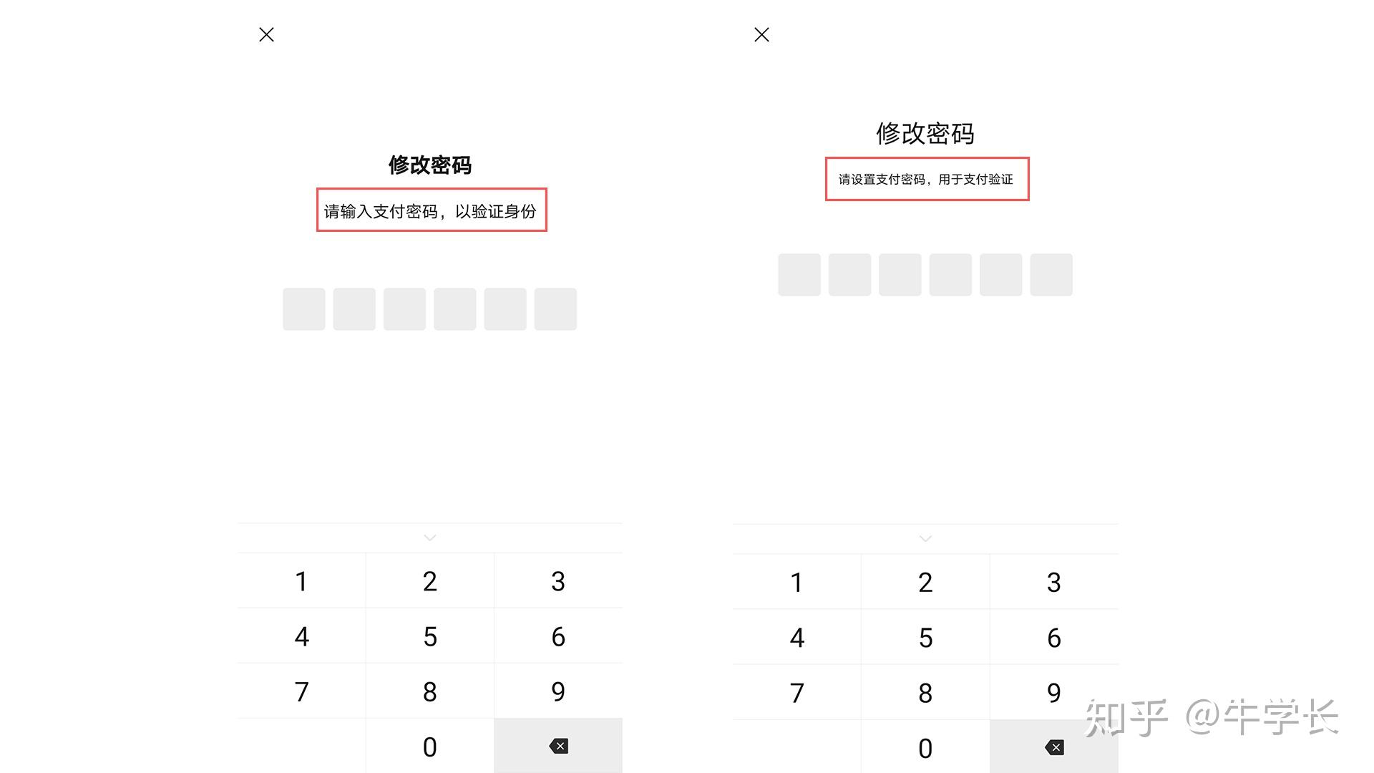Click the first password input box on right

(x=799, y=273)
